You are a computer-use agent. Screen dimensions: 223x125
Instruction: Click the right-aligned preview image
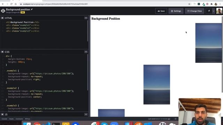pos(208,43)
